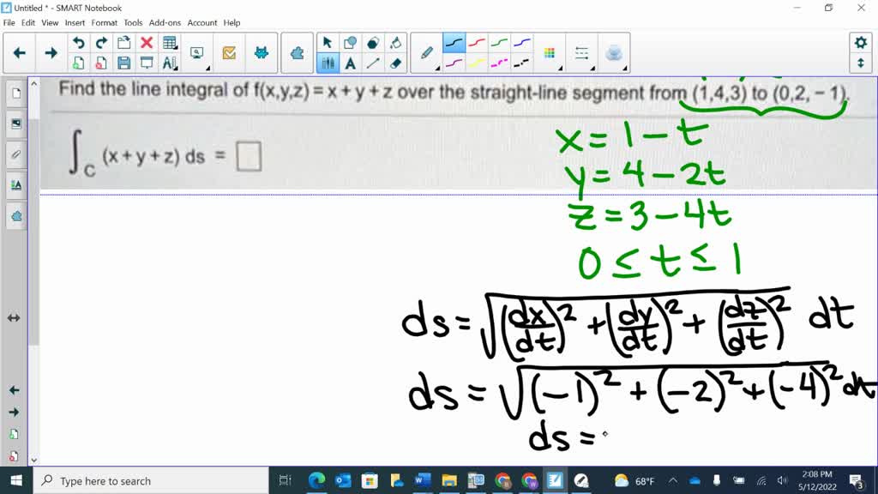Select the Eraser tool
The height and width of the screenshot is (494, 878).
click(x=394, y=63)
